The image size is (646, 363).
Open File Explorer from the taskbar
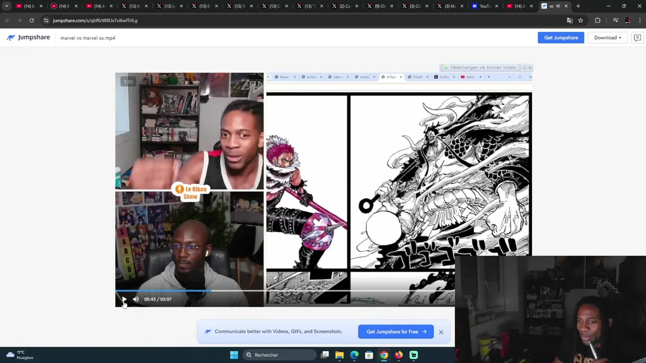click(x=340, y=355)
